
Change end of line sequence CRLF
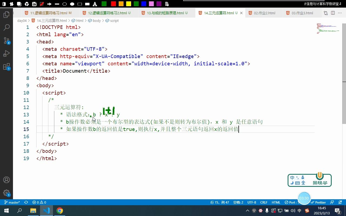pos(264,202)
